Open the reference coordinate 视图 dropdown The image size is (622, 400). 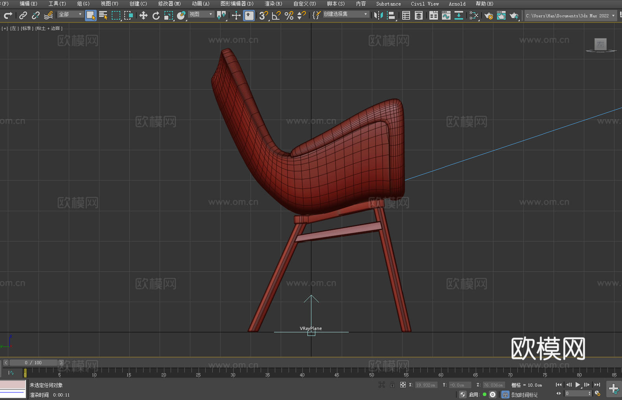click(x=201, y=14)
